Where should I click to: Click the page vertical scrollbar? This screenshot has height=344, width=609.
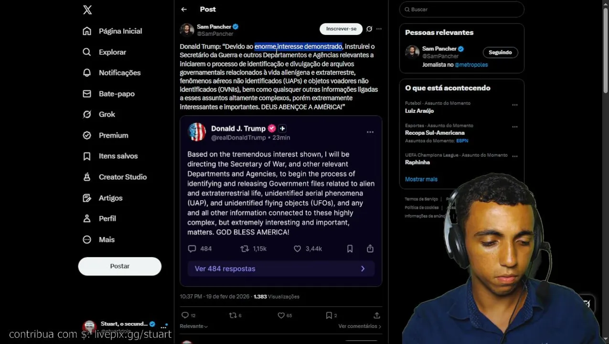click(x=606, y=48)
